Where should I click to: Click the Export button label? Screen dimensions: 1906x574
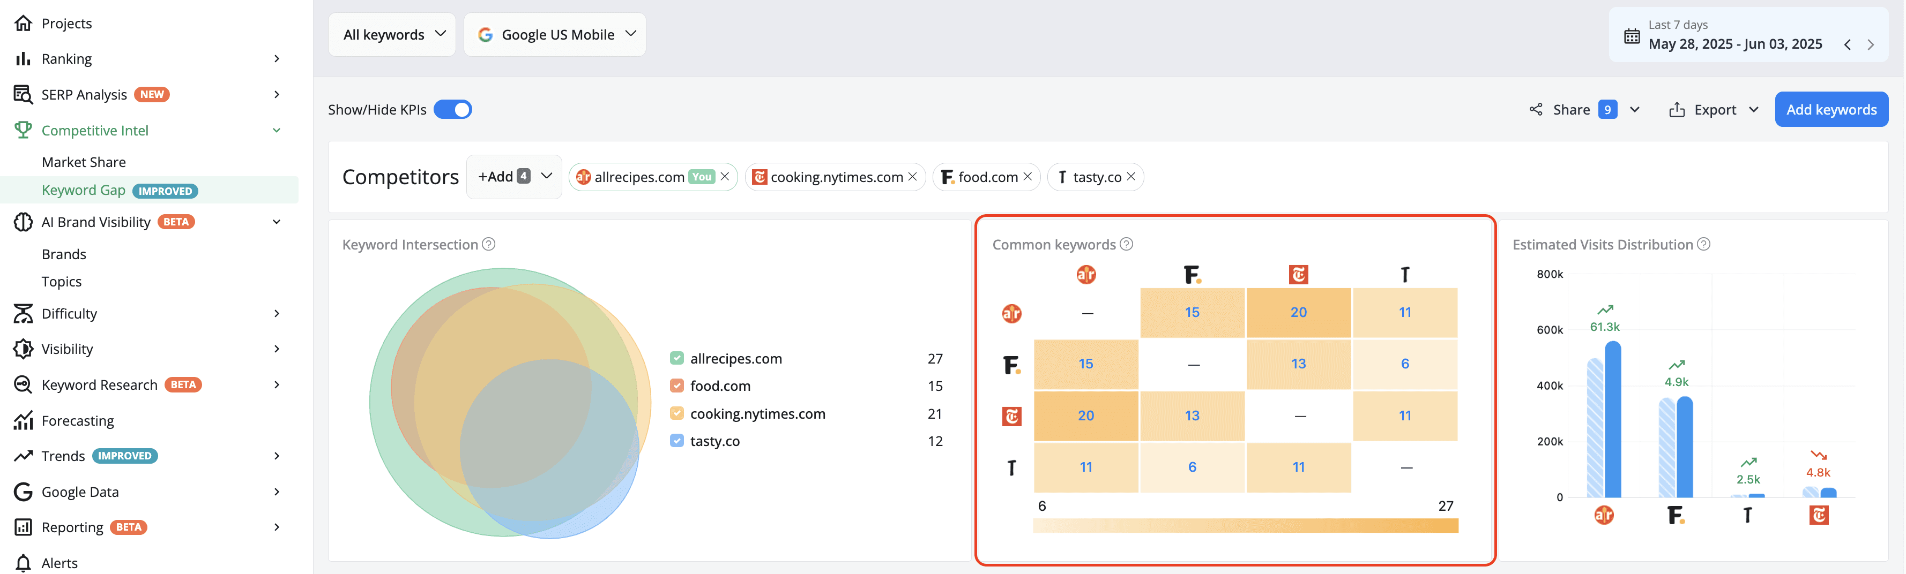coord(1715,109)
